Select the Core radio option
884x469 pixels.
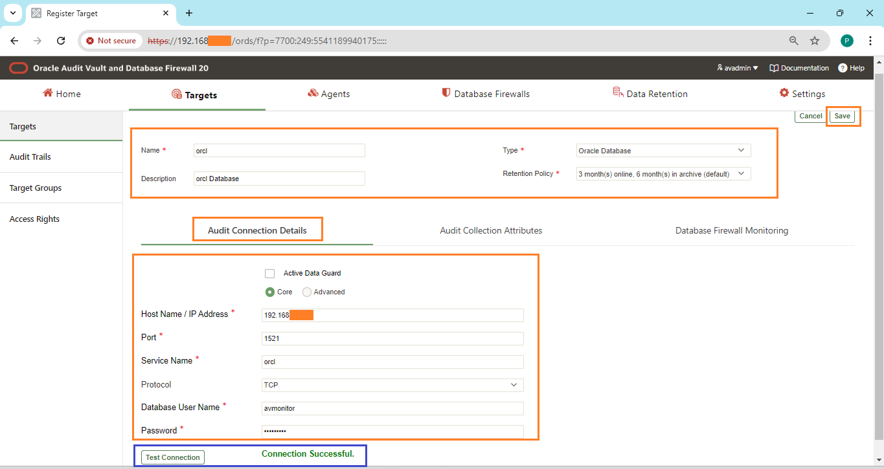[x=270, y=292]
